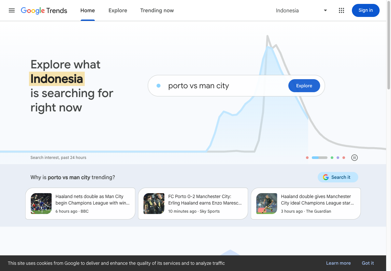The width and height of the screenshot is (391, 271).
Task: Click the 'Why is porto vs man city trending?' text
Action: tap(73, 177)
